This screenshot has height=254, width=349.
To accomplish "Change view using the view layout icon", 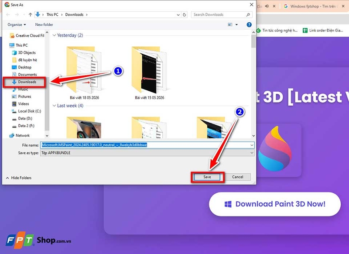I will (230, 25).
